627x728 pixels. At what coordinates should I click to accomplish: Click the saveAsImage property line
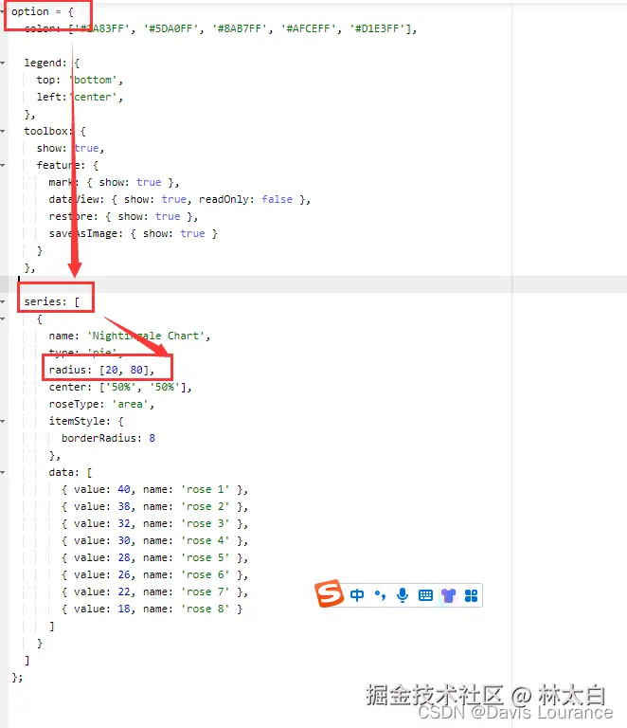pyautogui.click(x=134, y=233)
